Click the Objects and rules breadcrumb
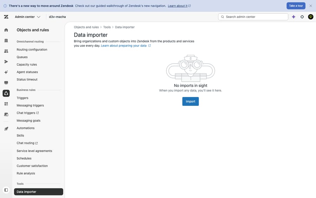Viewport: 316px width, 198px height. pos(86,27)
